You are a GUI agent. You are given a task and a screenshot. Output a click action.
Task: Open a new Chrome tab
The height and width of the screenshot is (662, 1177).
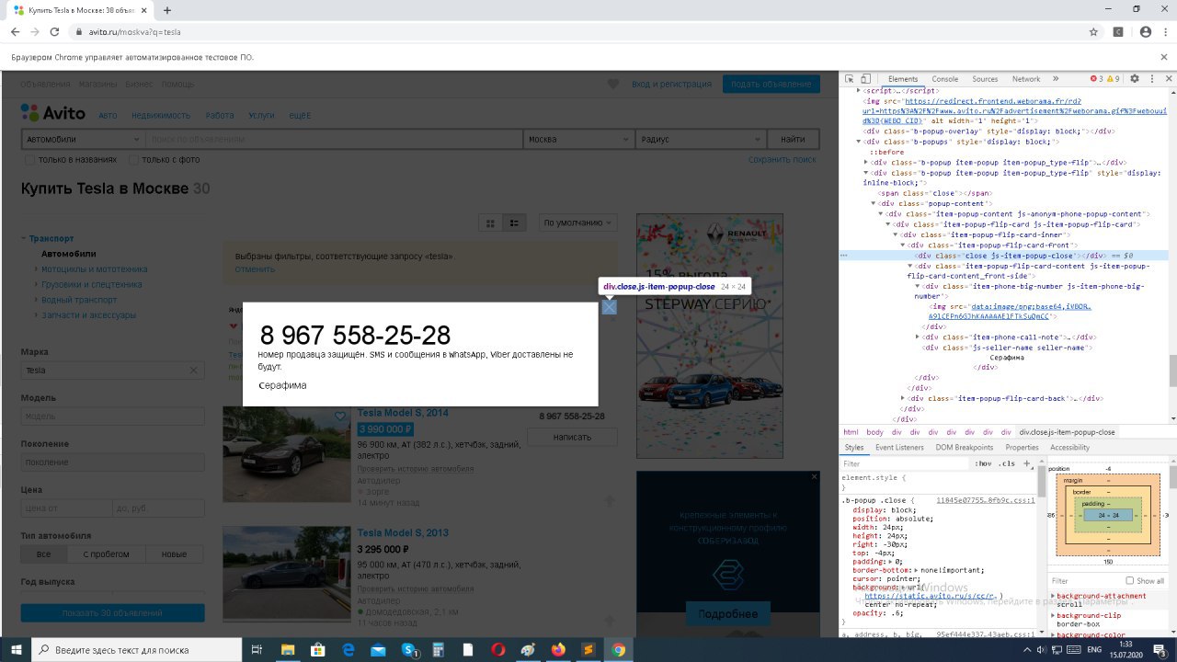pos(167,10)
